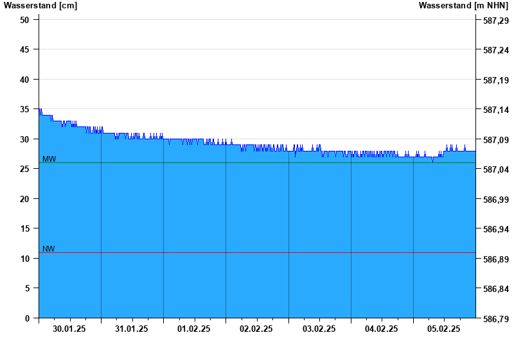The image size is (514, 353).
Task: Click the 50 tick on left axis
Action: pyautogui.click(x=24, y=20)
